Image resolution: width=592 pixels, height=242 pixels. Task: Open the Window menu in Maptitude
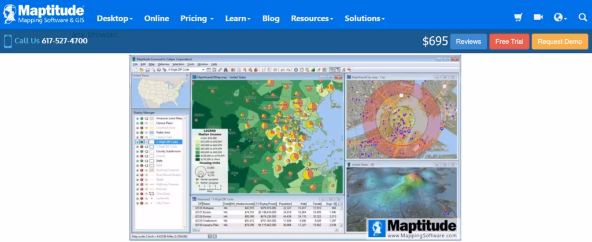(203, 65)
